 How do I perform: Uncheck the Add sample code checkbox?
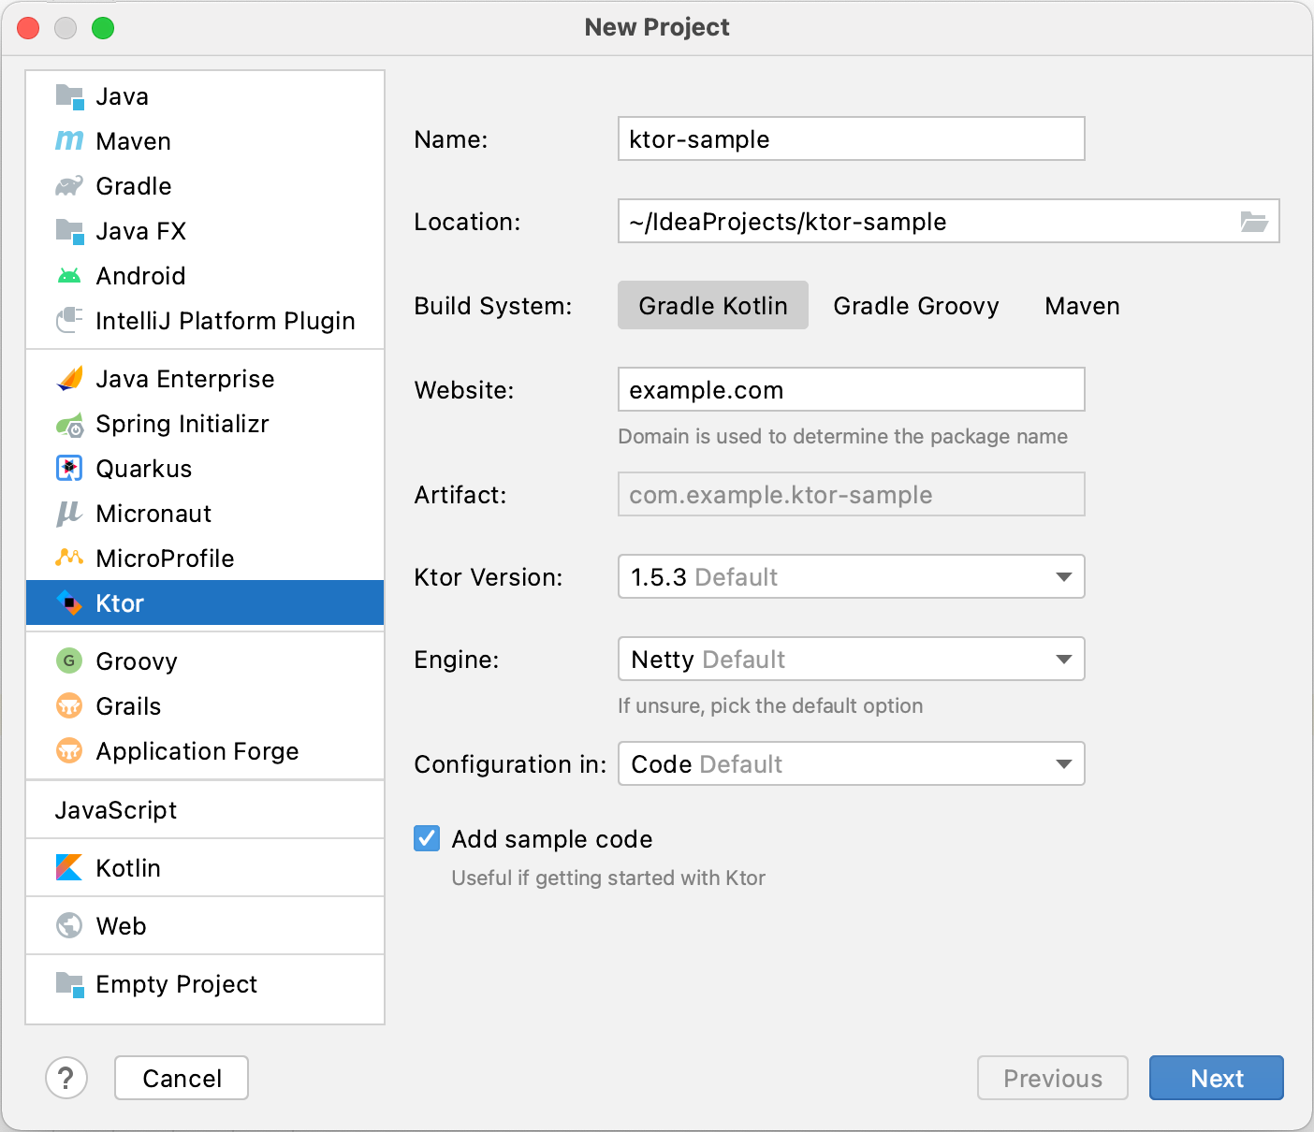pos(426,838)
